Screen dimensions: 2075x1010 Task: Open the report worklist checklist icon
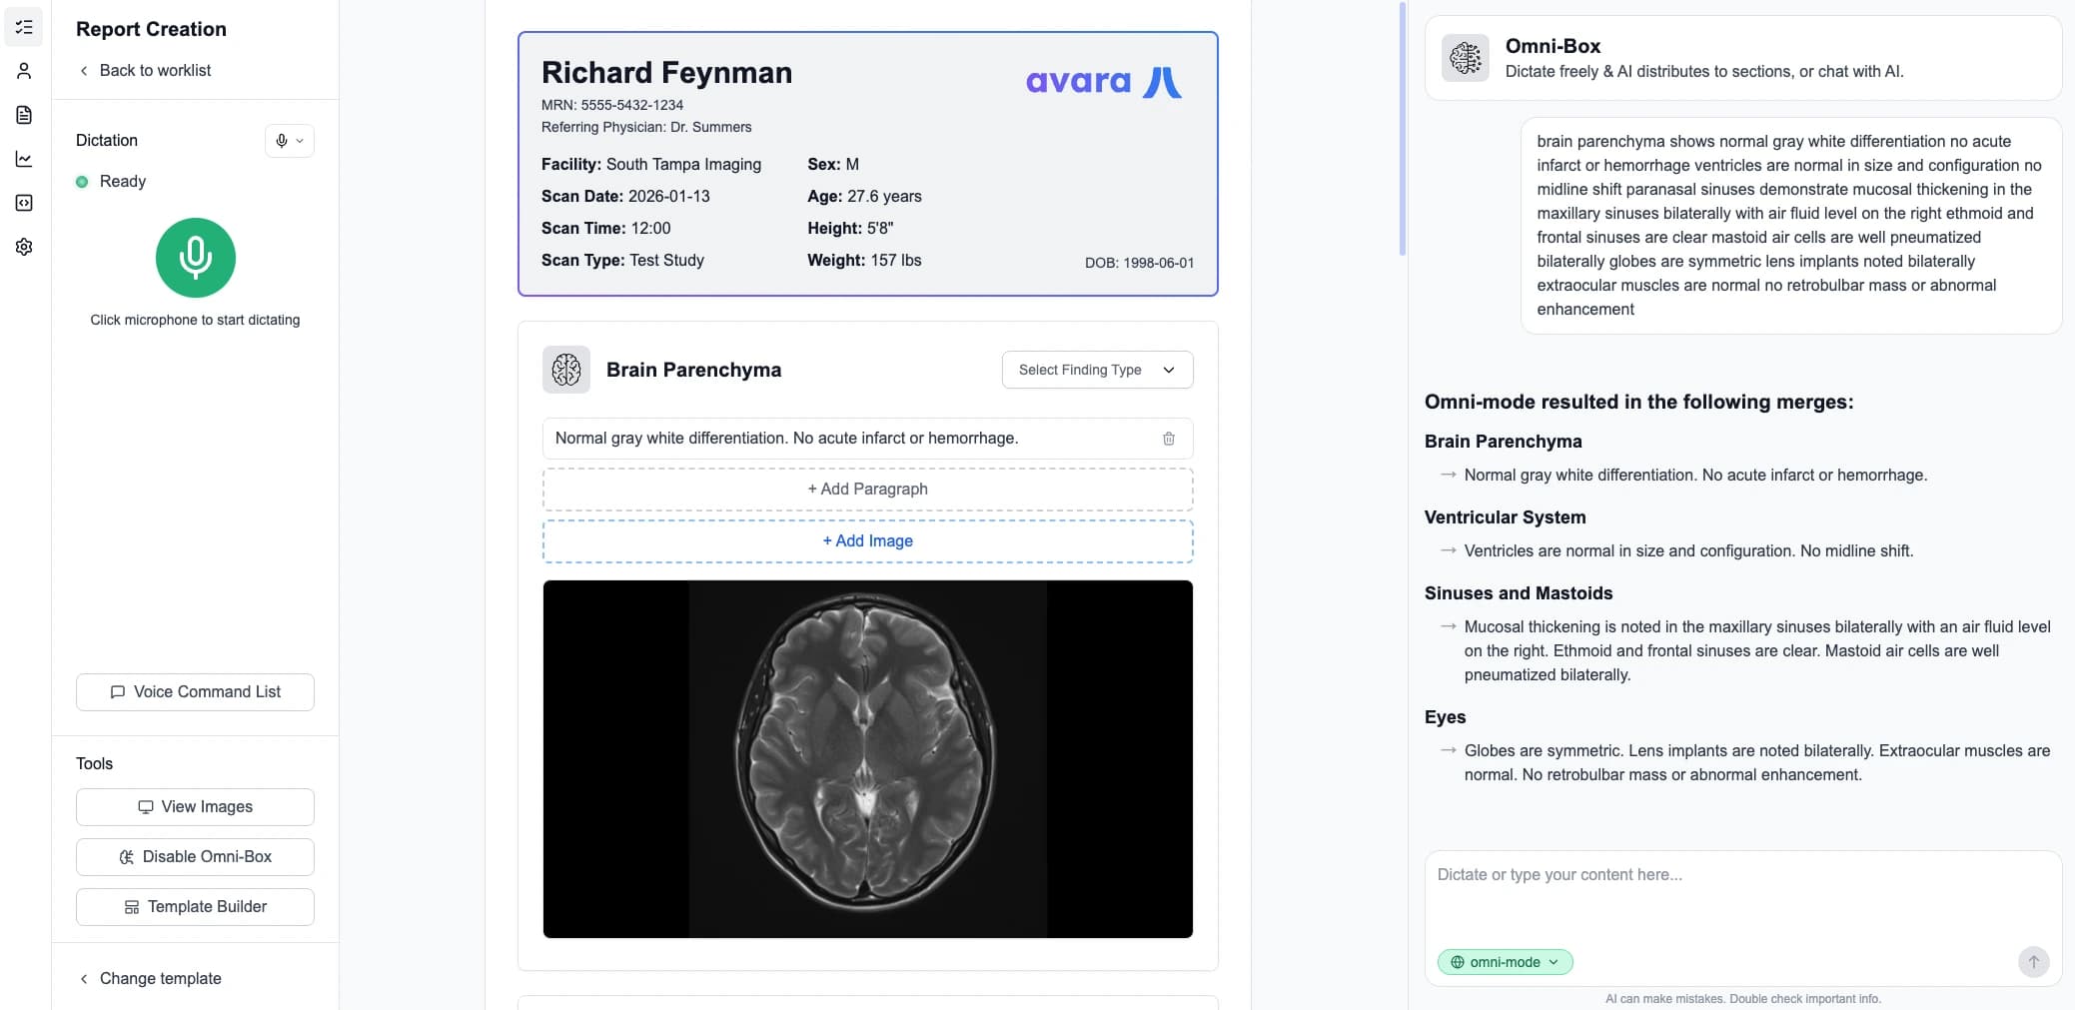pos(25,27)
